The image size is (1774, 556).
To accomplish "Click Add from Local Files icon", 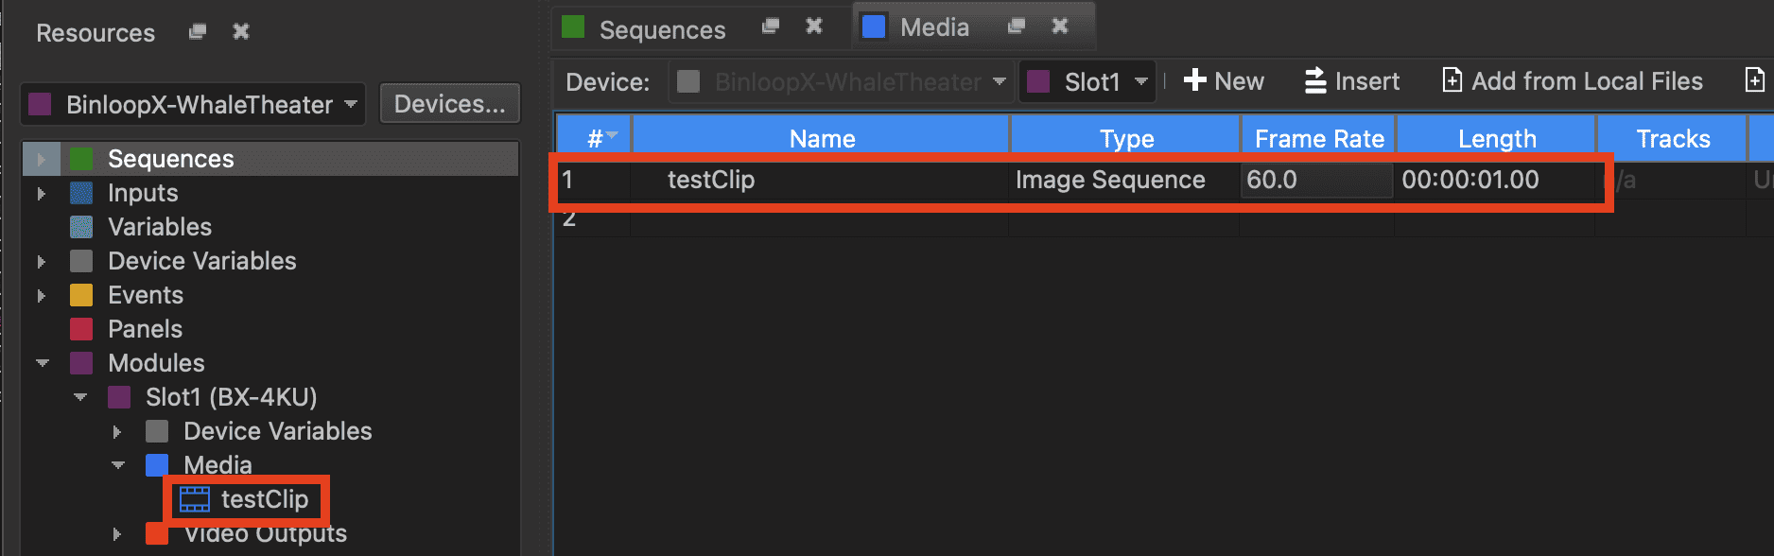I will 1452,80.
